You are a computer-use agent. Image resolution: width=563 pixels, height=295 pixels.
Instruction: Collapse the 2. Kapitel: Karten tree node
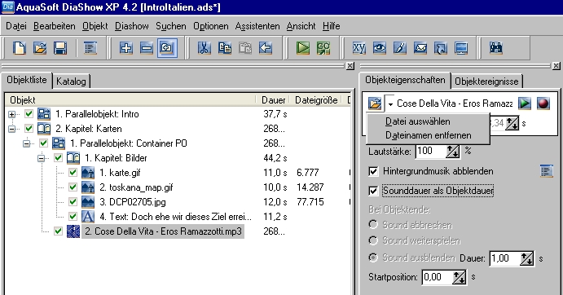coord(12,129)
